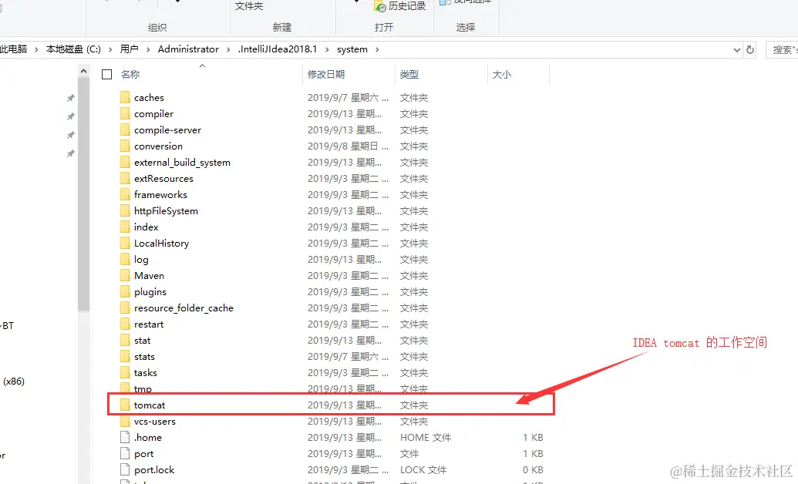Click caches date 2019/9/7 cell
Viewport: 798px width, 484px height.
(348, 97)
